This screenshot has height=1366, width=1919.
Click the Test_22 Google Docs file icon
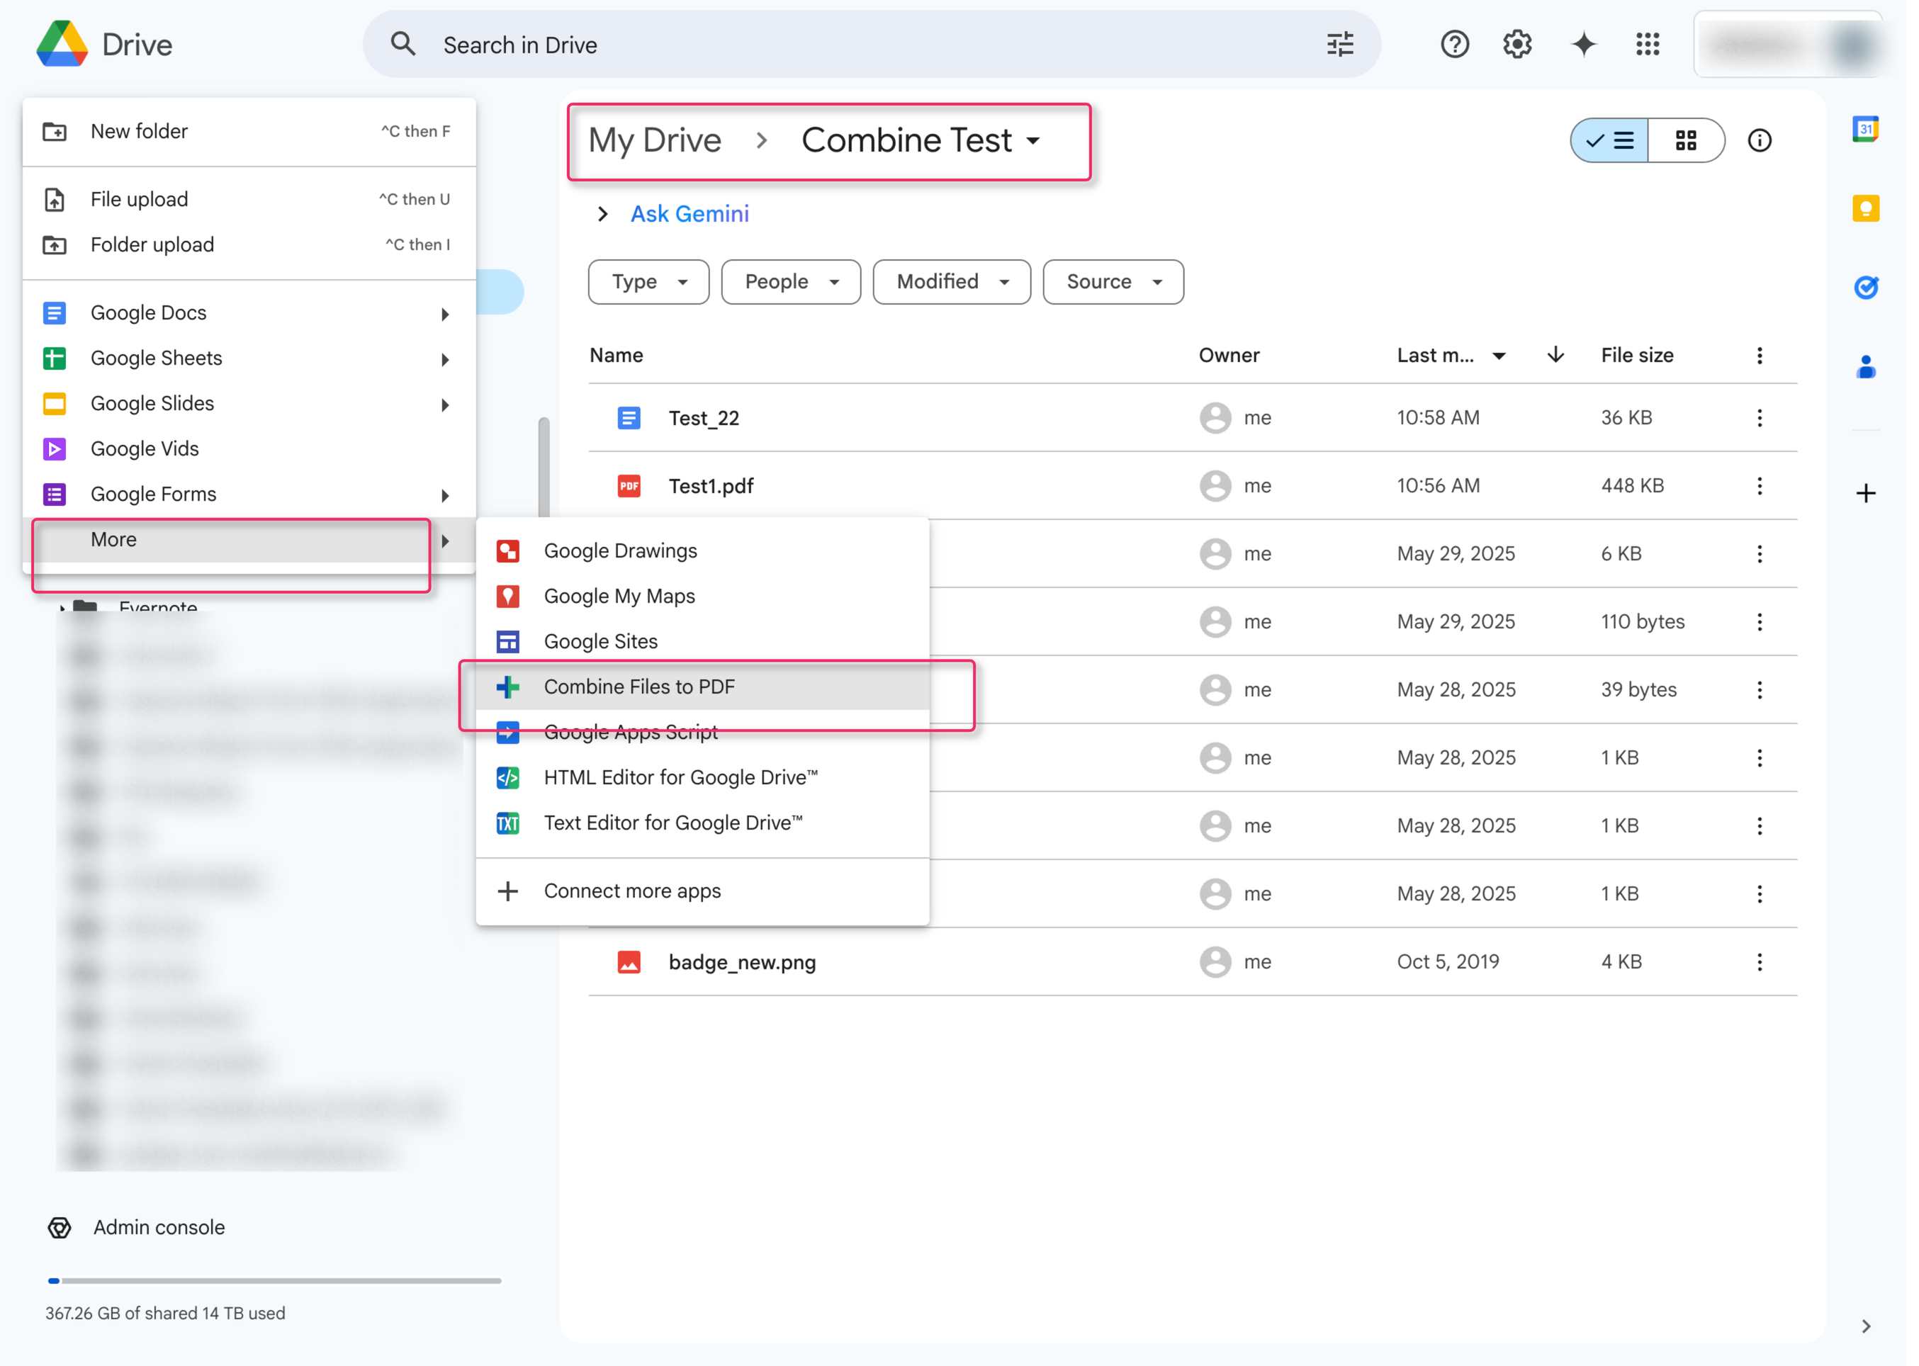[x=629, y=418]
